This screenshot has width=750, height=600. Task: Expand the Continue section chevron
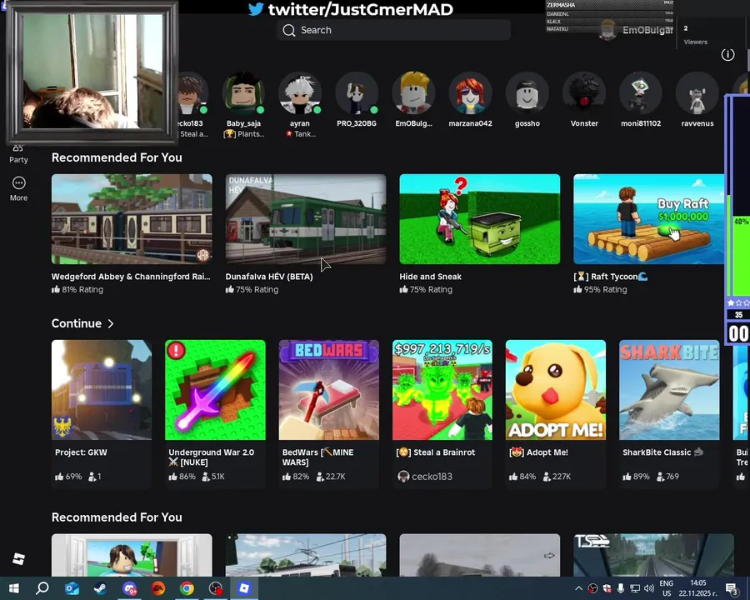point(111,324)
